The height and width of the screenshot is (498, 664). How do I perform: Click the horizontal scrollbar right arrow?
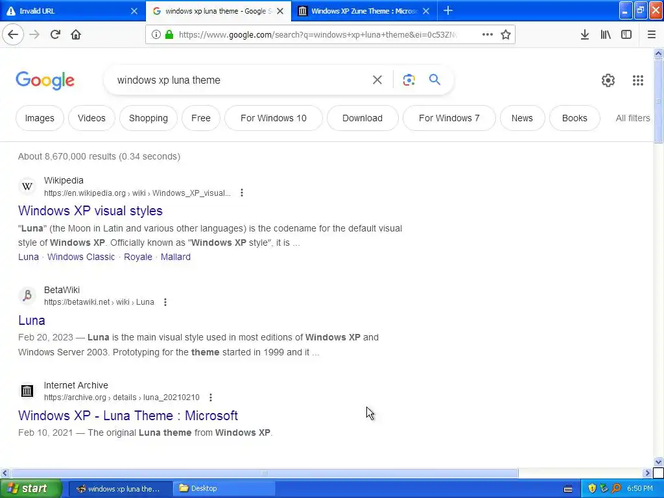point(648,473)
